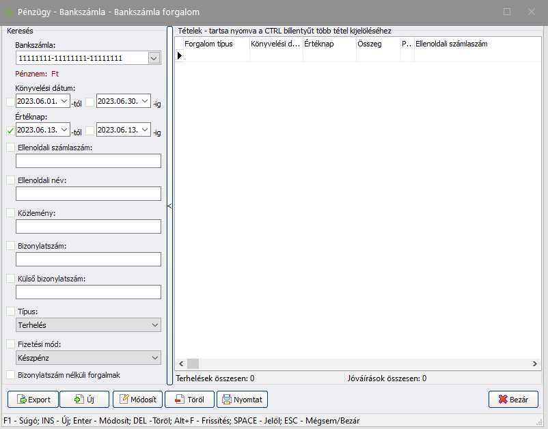Image resolution: width=548 pixels, height=429 pixels.
Task: Create new entry with Új button
Action: [84, 400]
